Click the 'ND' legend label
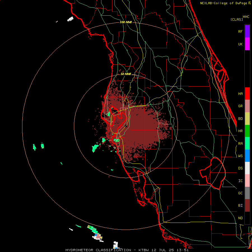Image resolution: width=252 pixels, height=252 pixels. click(240, 218)
